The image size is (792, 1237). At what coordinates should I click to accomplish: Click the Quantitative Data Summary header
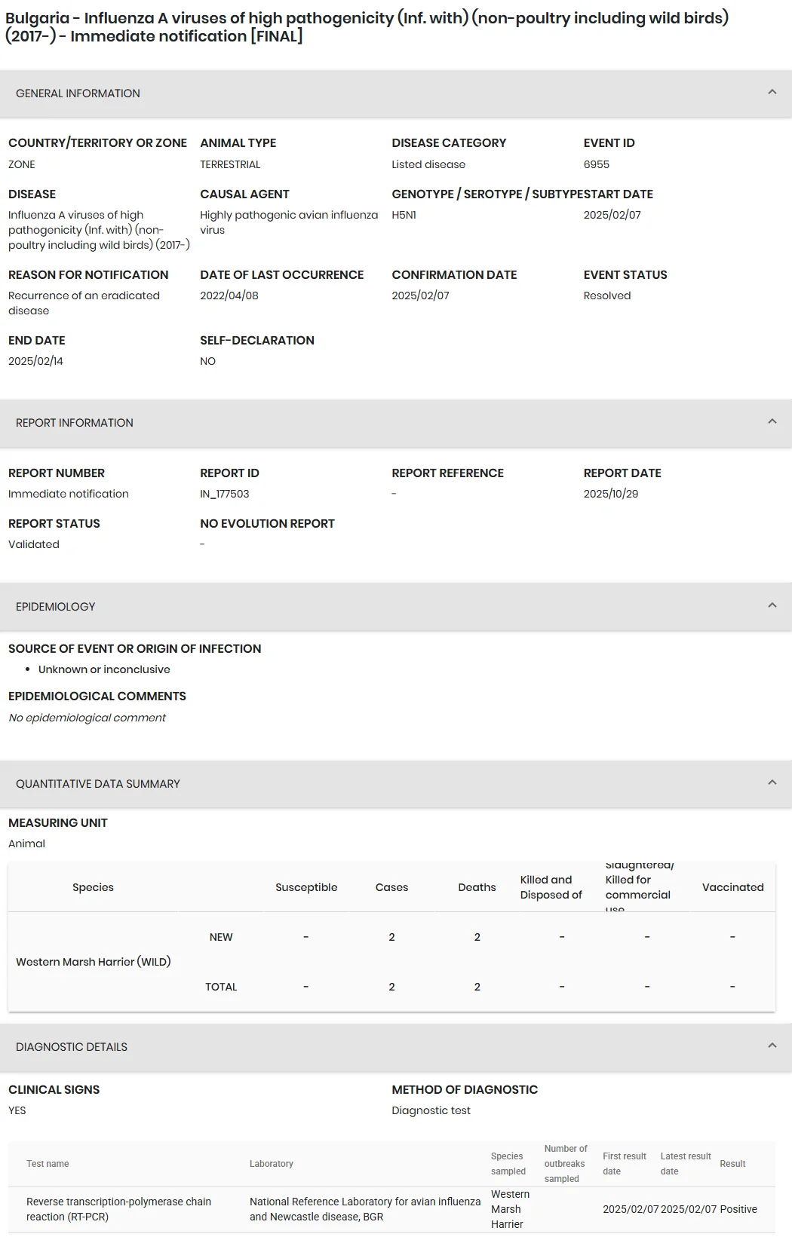pyautogui.click(x=396, y=784)
